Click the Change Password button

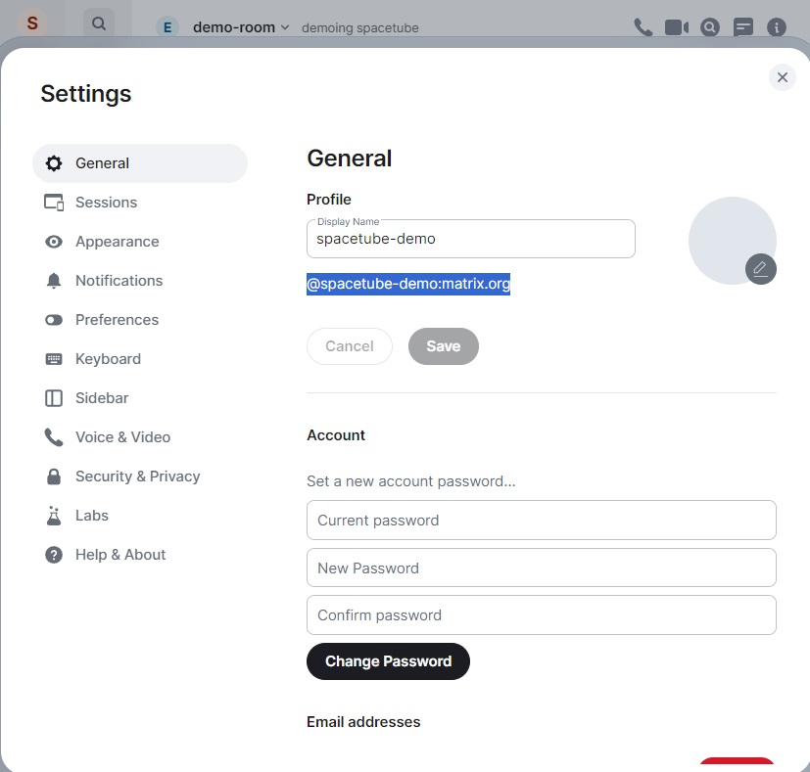click(388, 661)
